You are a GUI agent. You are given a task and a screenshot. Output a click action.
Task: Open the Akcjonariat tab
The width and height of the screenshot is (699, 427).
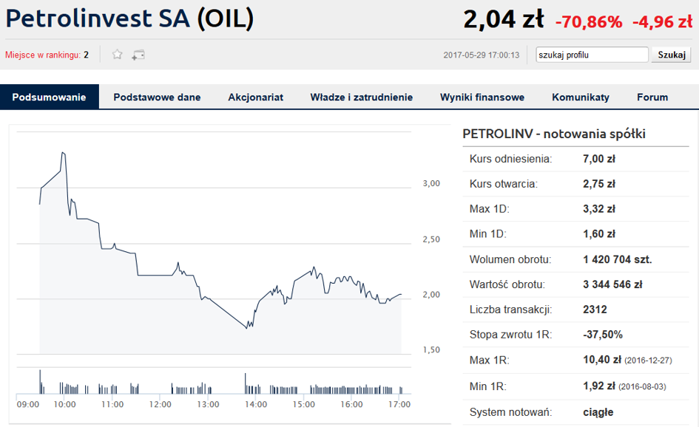[255, 97]
